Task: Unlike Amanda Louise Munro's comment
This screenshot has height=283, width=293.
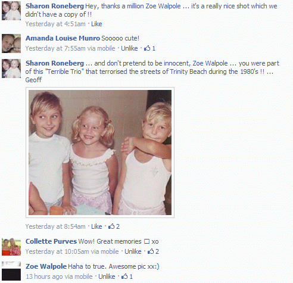Action: (129, 48)
